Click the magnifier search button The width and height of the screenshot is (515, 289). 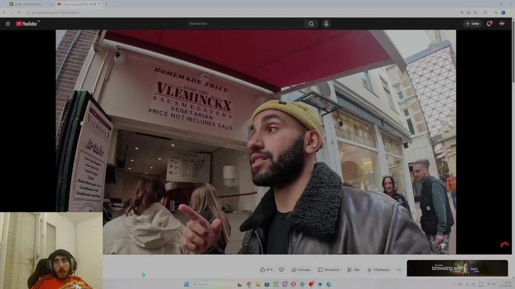(311, 24)
